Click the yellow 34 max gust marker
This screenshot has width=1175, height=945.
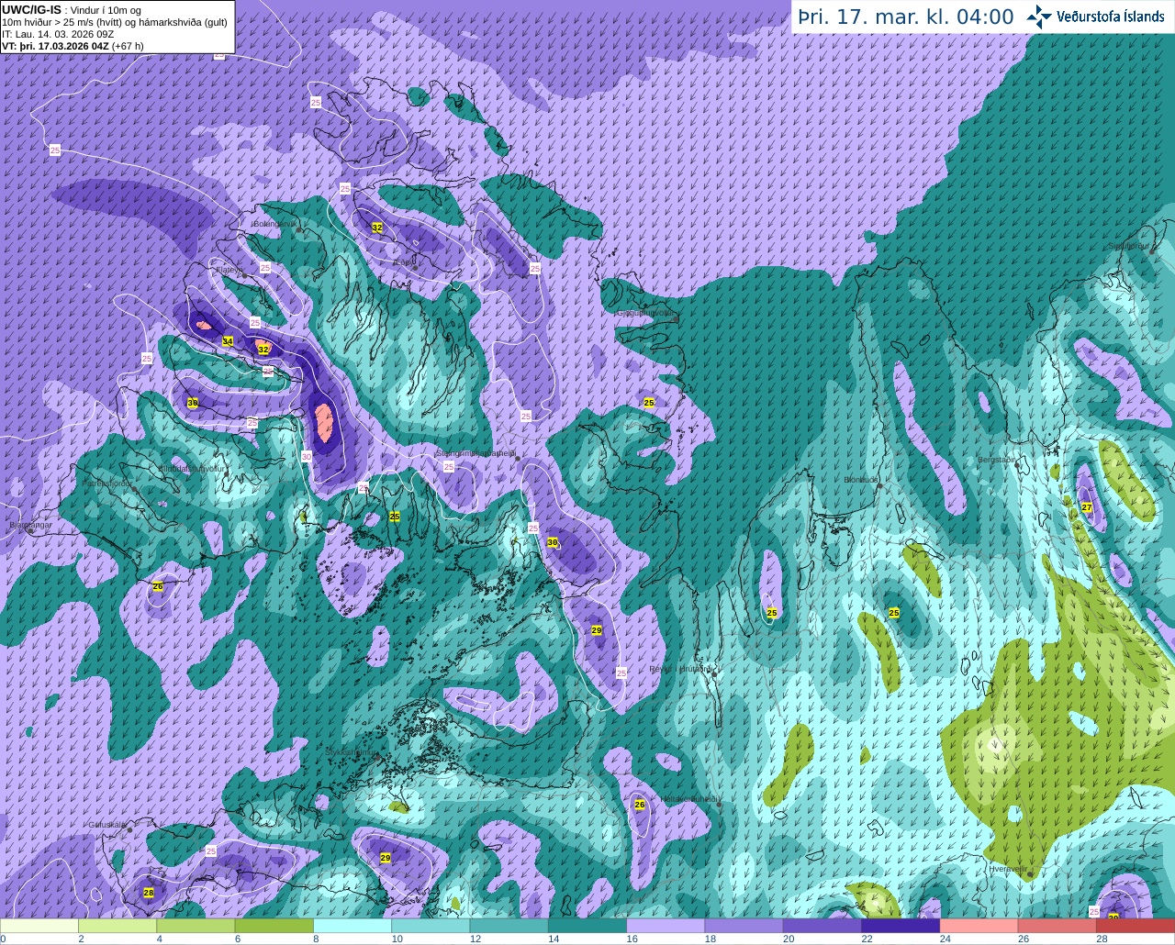[228, 341]
